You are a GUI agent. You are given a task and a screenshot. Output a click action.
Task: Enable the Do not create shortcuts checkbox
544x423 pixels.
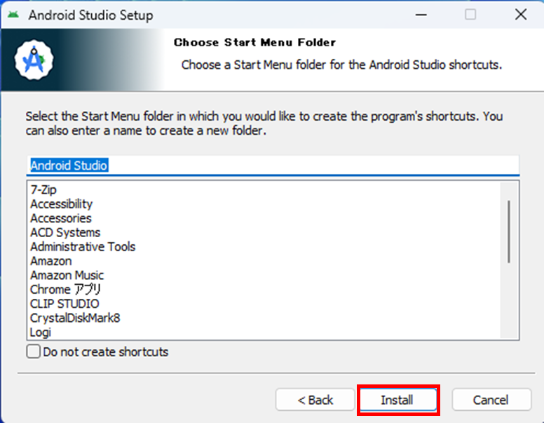[x=34, y=352]
